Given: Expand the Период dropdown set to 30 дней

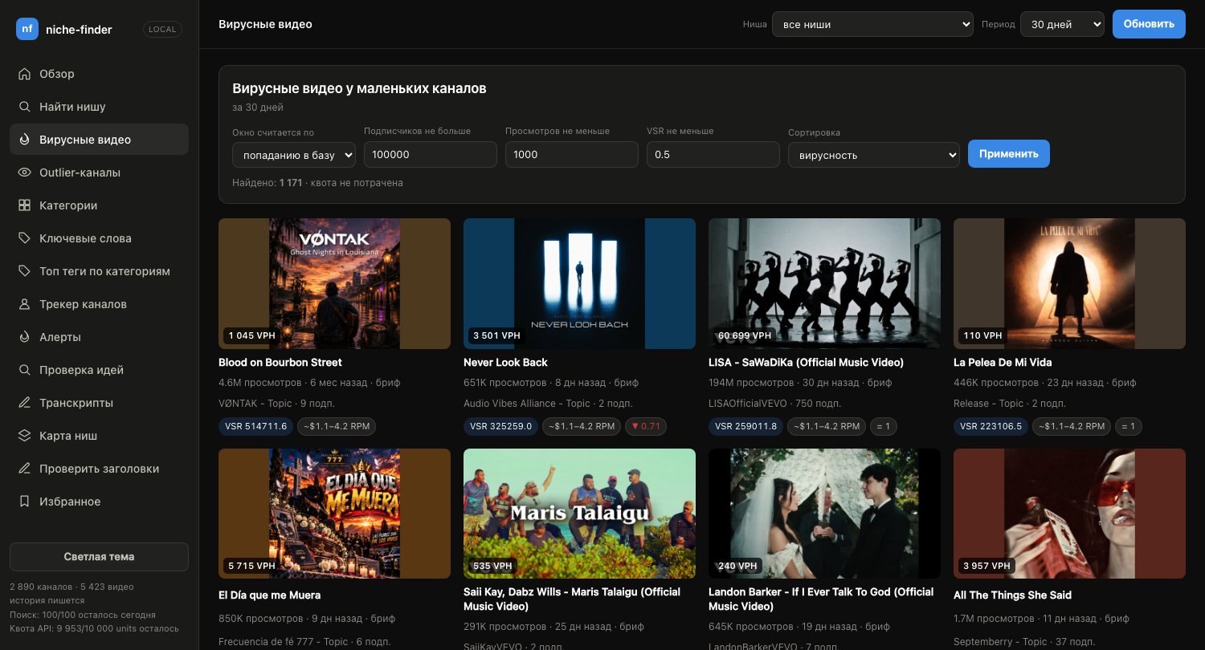Looking at the screenshot, I should 1062,24.
